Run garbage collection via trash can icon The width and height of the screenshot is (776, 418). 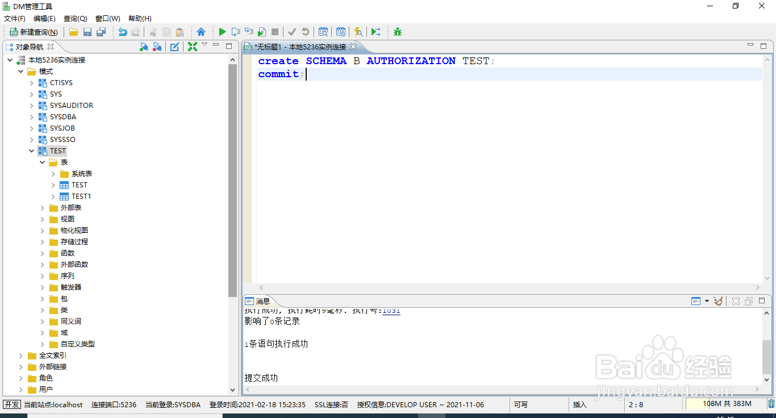click(771, 404)
